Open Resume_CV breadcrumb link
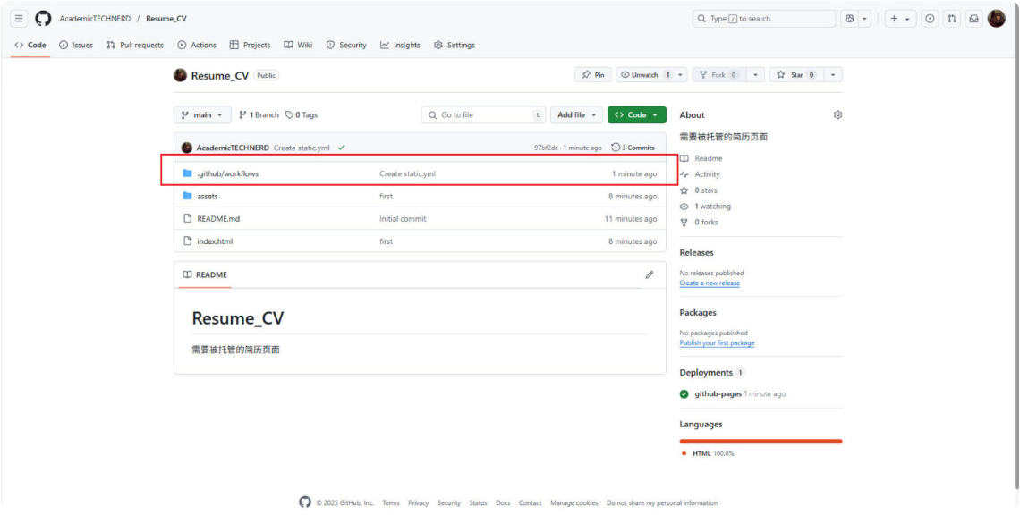 click(166, 19)
